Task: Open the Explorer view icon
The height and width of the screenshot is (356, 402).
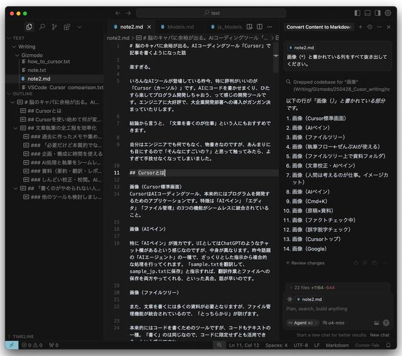Action: click(30, 26)
